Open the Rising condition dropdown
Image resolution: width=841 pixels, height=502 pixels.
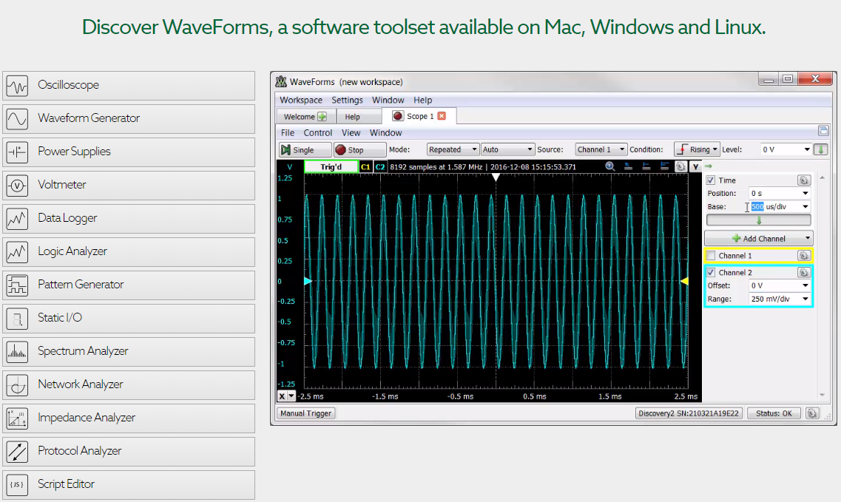click(696, 149)
